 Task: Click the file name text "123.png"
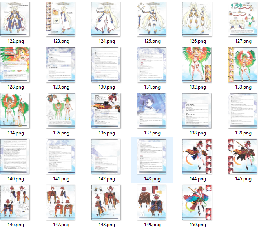coord(61,41)
